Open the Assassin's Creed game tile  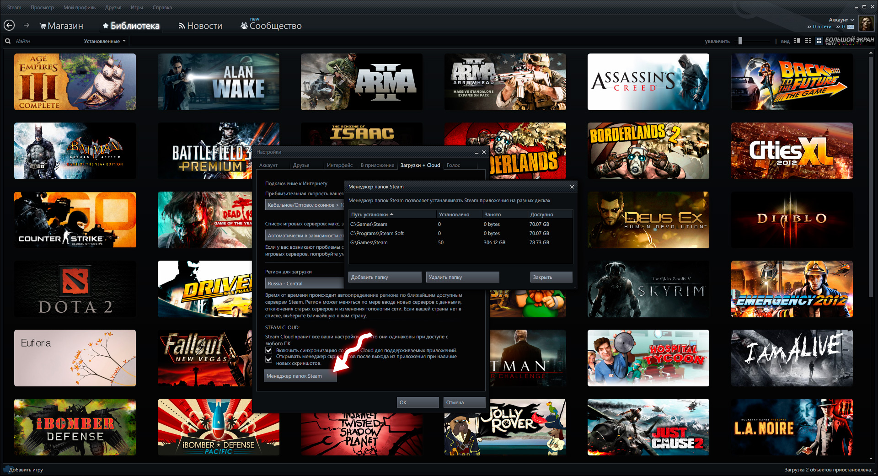pos(648,82)
